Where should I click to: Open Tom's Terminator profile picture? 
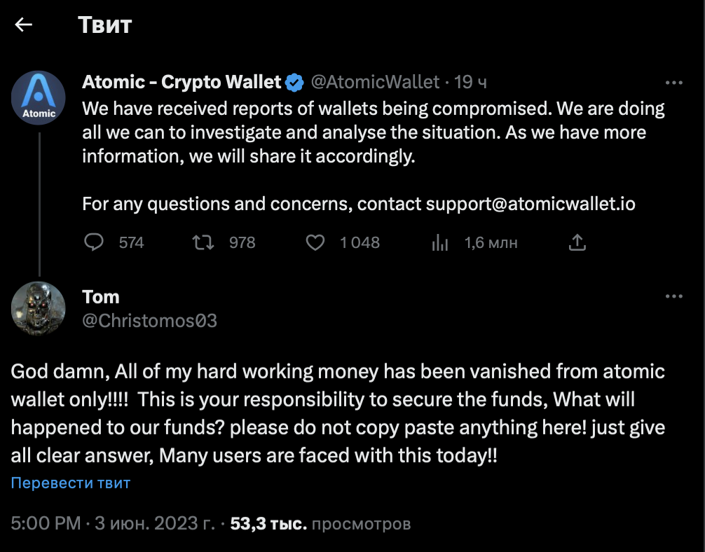click(x=39, y=308)
